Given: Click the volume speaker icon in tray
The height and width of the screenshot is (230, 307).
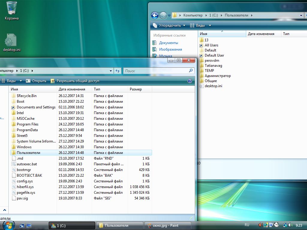Looking at the screenshot, I should click(x=291, y=225).
